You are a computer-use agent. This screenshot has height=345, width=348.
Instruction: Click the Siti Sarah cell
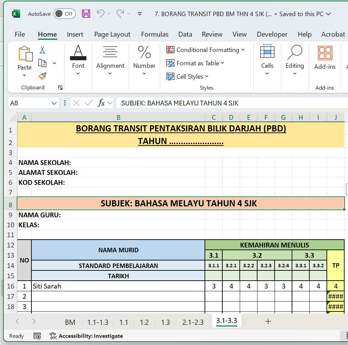(118, 286)
